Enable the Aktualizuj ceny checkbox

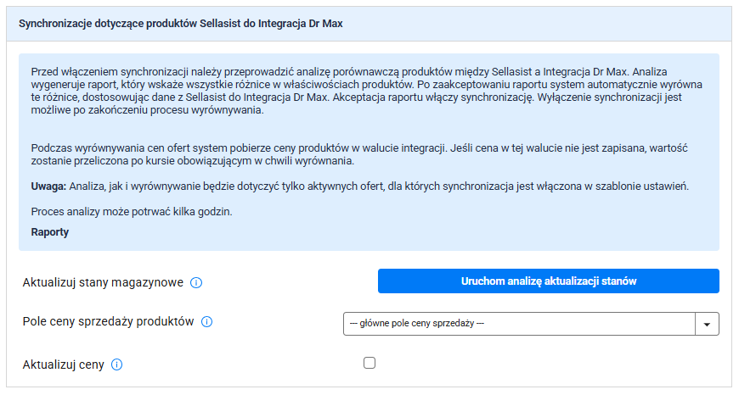(369, 364)
